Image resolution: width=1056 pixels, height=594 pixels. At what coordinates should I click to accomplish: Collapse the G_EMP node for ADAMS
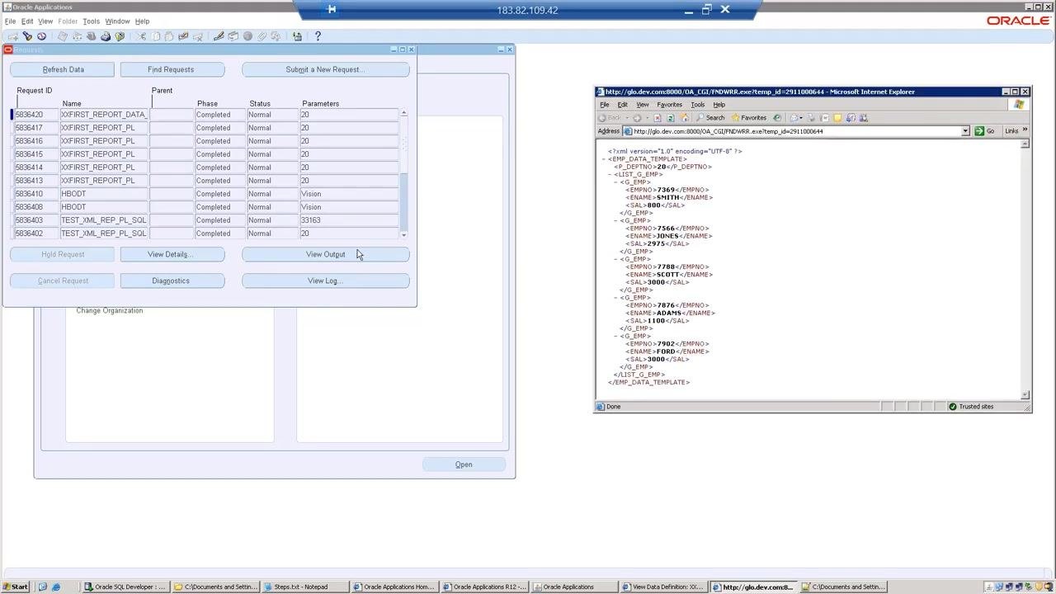pos(616,298)
